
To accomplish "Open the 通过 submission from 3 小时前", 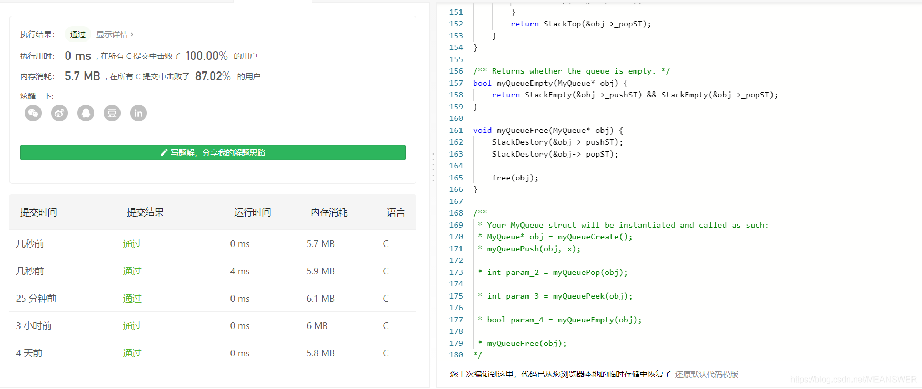I will [x=132, y=326].
